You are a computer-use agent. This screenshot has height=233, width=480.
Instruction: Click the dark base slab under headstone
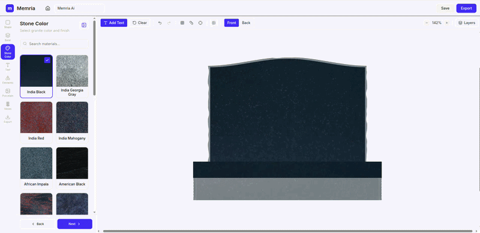(x=287, y=170)
